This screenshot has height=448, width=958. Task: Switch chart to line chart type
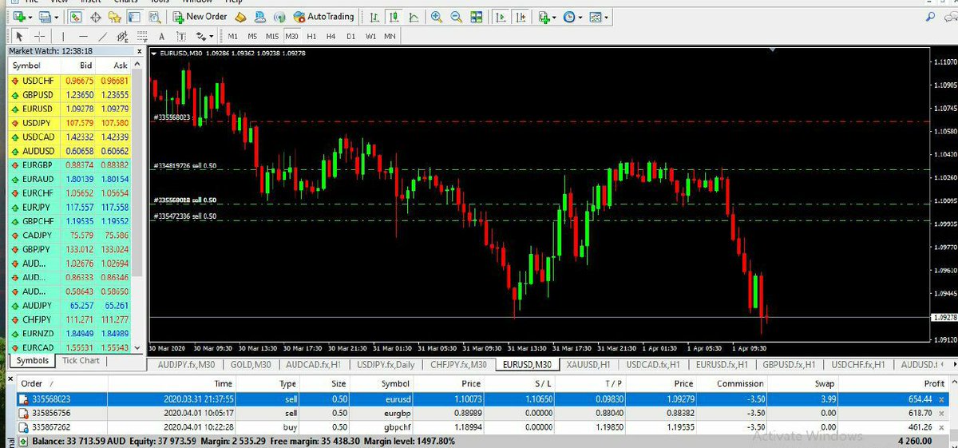(414, 17)
